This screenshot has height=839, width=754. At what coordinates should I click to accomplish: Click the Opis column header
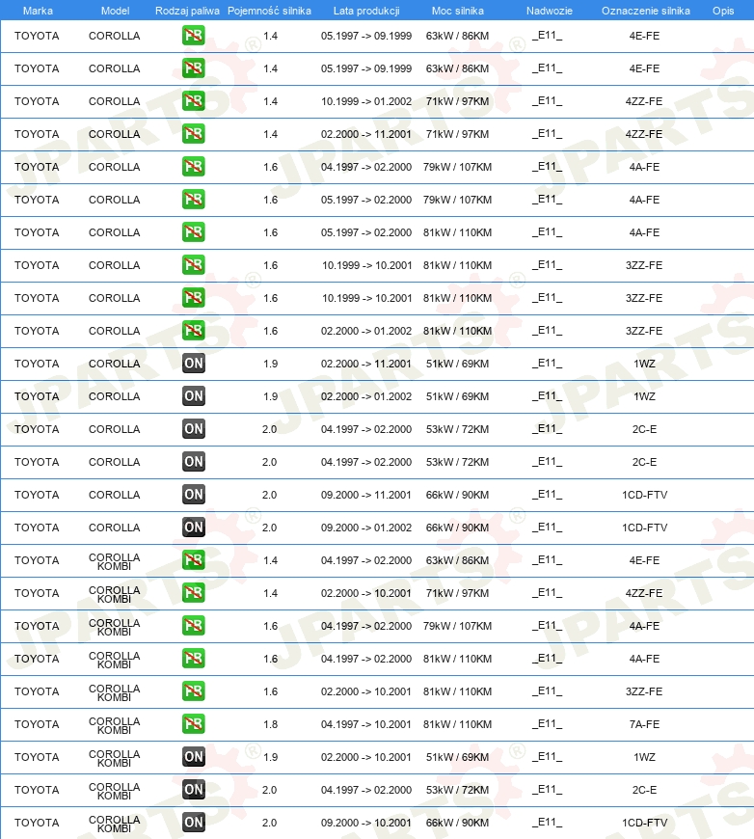723,11
